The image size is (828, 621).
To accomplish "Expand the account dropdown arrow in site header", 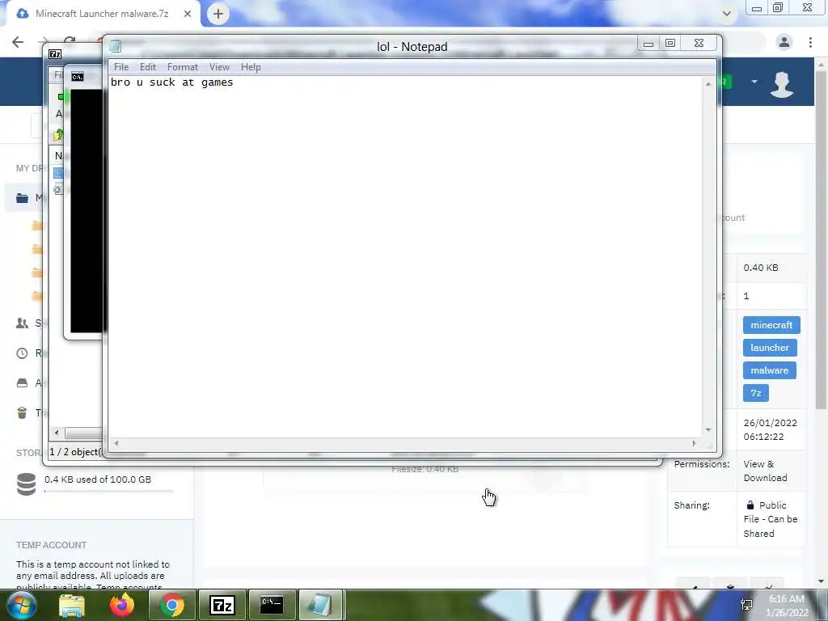I will [754, 82].
